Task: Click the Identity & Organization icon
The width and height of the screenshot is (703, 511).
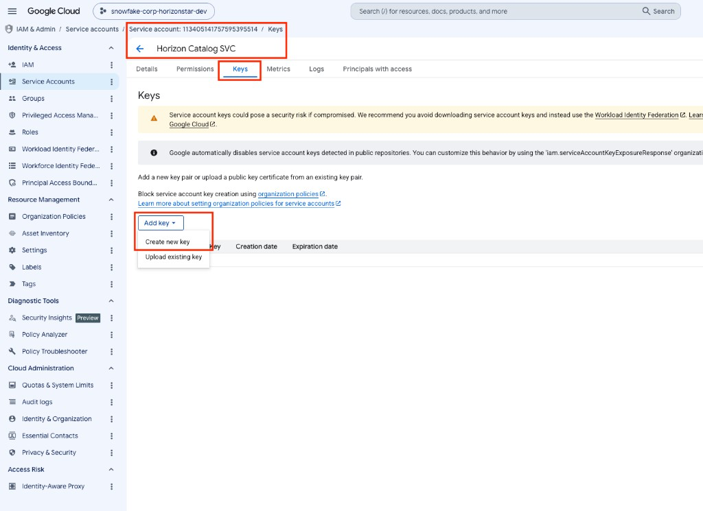Action: (x=12, y=418)
